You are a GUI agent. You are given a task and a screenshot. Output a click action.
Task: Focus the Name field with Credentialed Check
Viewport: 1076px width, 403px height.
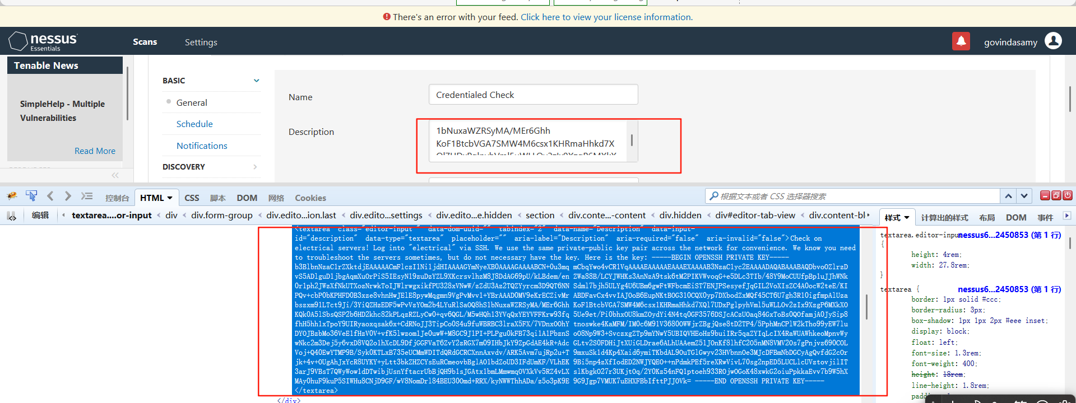[534, 95]
